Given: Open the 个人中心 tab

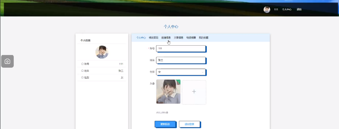Looking at the screenshot, I should [x=141, y=38].
